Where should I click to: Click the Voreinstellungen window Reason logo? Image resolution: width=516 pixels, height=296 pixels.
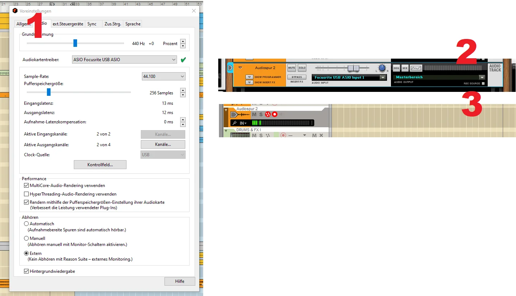(x=15, y=11)
